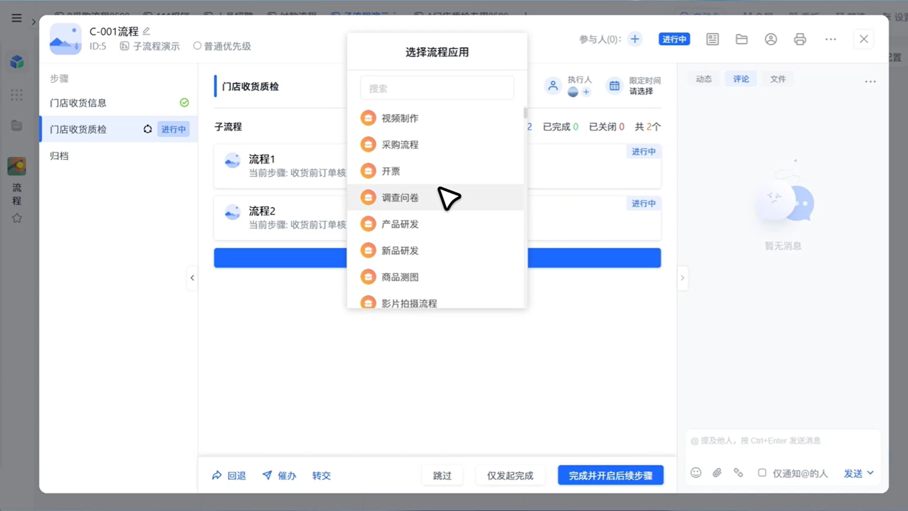Select 调查问卷 from the app list
This screenshot has width=908, height=511.
point(435,197)
